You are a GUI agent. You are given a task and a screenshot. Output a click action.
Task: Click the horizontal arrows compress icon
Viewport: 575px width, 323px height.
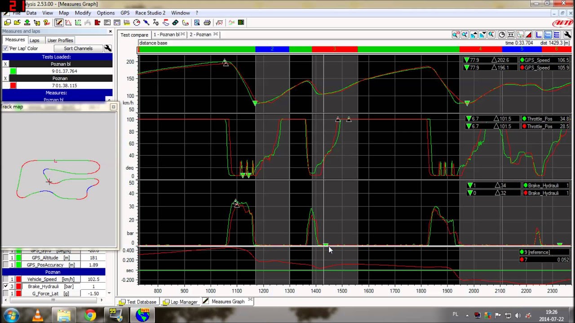[511, 35]
